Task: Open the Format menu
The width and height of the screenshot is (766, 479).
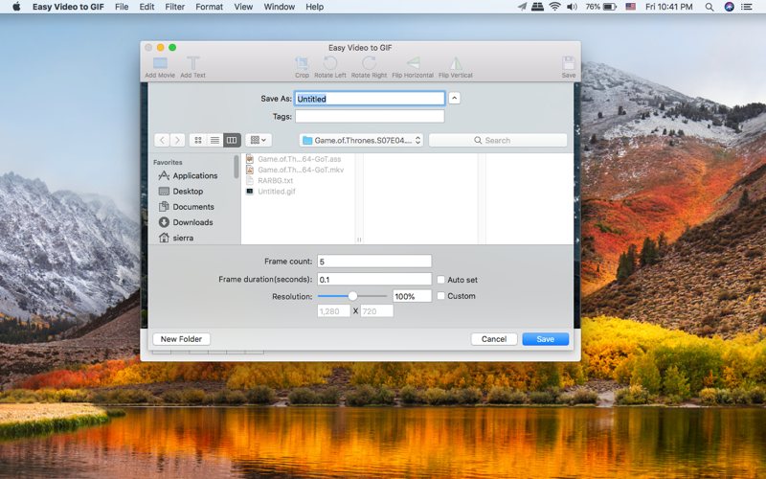Action: pyautogui.click(x=209, y=7)
